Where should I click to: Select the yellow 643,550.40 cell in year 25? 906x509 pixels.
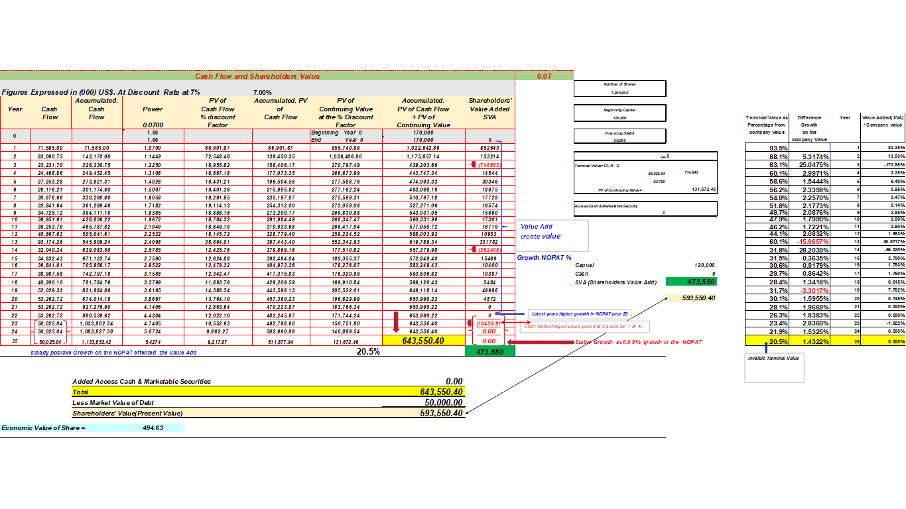click(422, 341)
